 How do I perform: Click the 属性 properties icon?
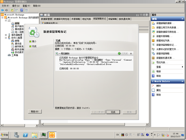[153, 90]
